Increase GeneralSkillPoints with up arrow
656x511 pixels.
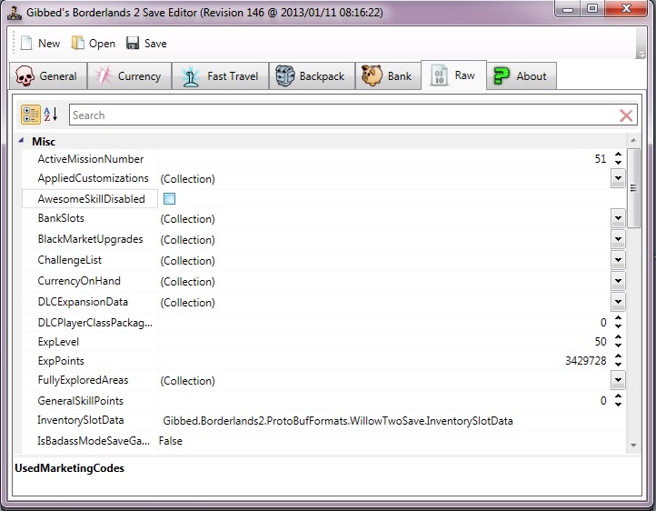[x=619, y=396]
